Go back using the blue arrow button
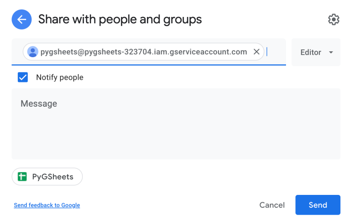351x221 pixels. click(x=22, y=20)
